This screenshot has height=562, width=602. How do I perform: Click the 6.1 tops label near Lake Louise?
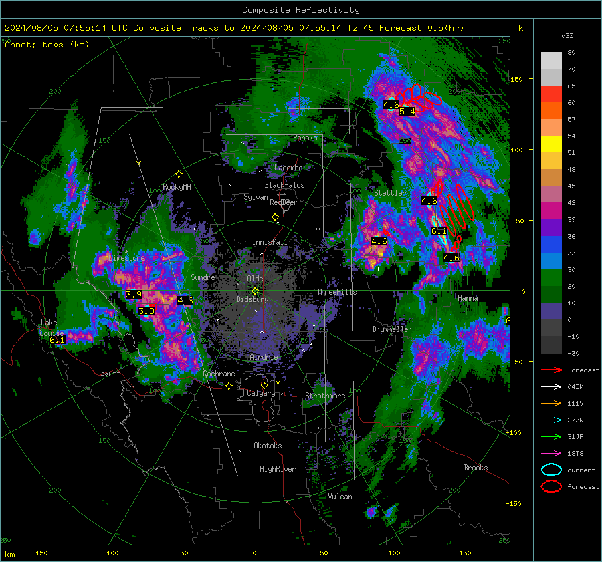pyautogui.click(x=58, y=340)
